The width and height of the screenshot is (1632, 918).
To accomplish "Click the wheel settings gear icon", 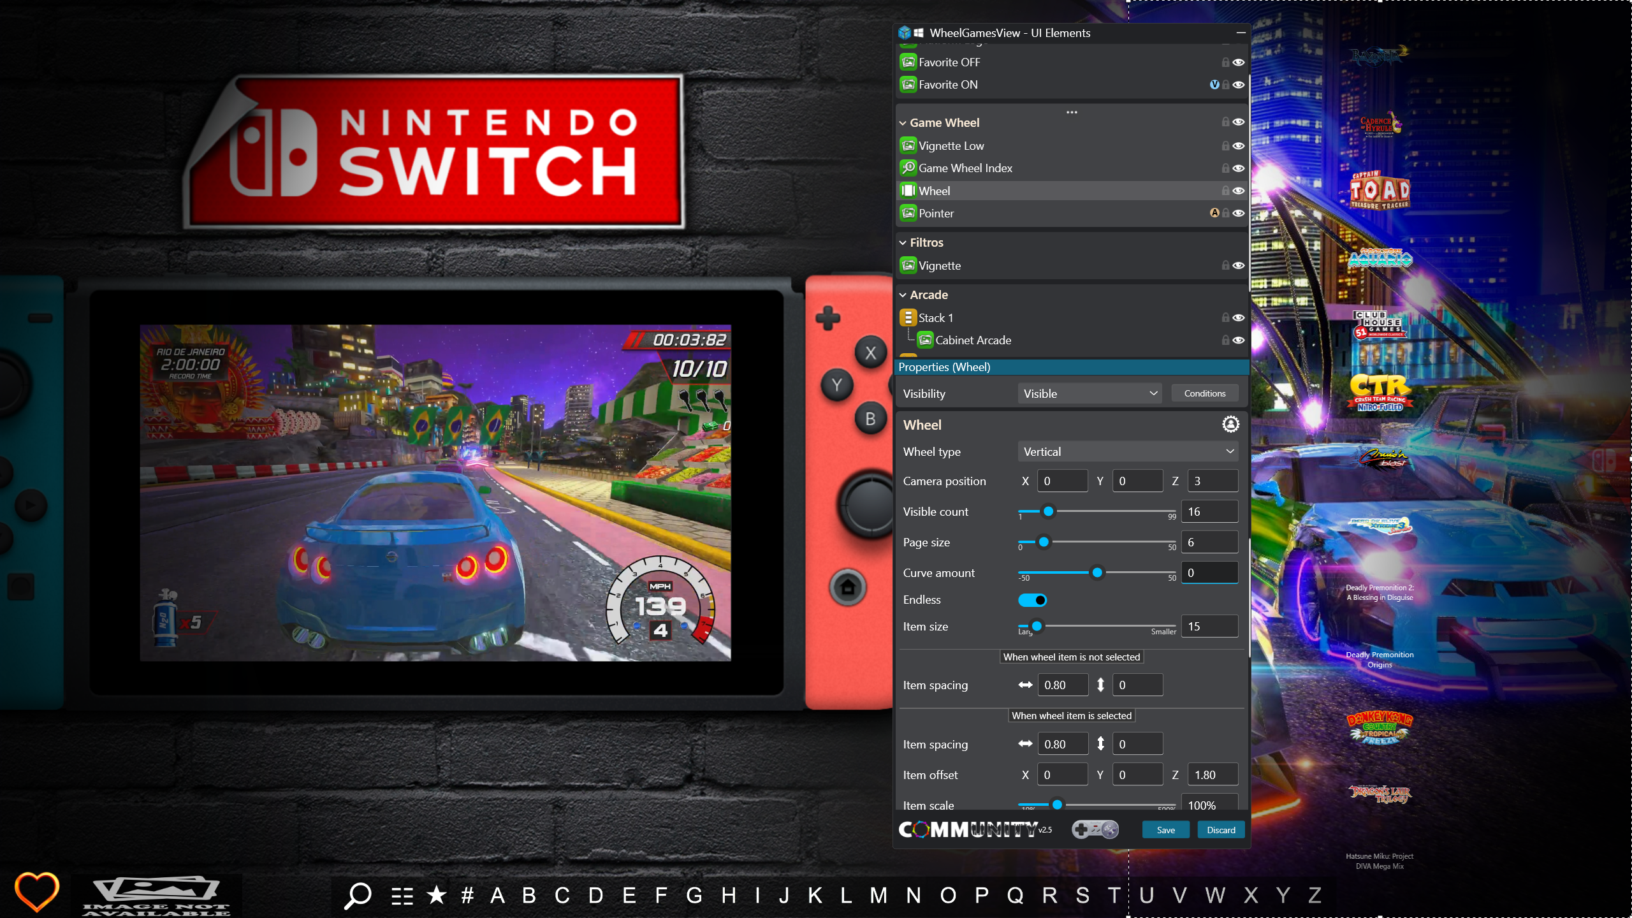I will point(1230,424).
